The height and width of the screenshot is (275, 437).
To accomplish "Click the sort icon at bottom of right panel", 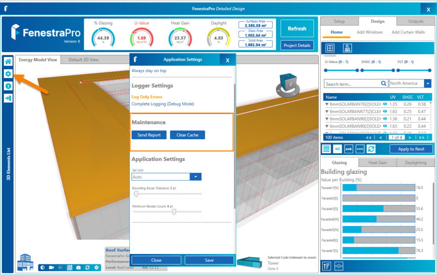I will point(327,266).
